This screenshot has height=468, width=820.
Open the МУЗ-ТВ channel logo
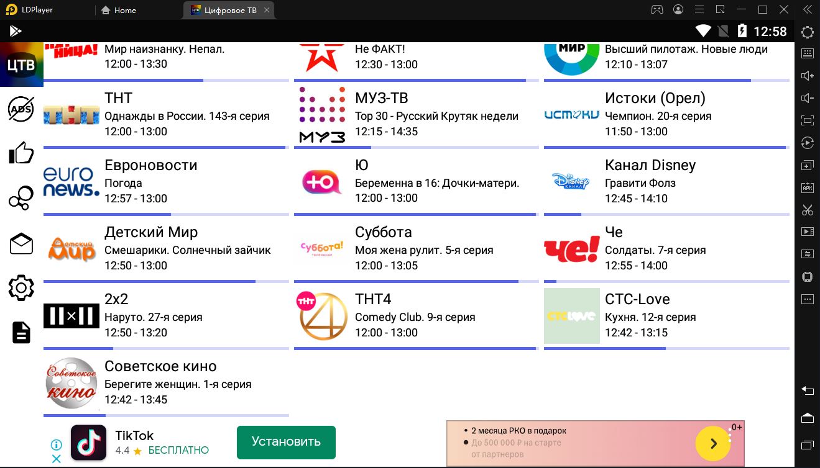pyautogui.click(x=322, y=115)
